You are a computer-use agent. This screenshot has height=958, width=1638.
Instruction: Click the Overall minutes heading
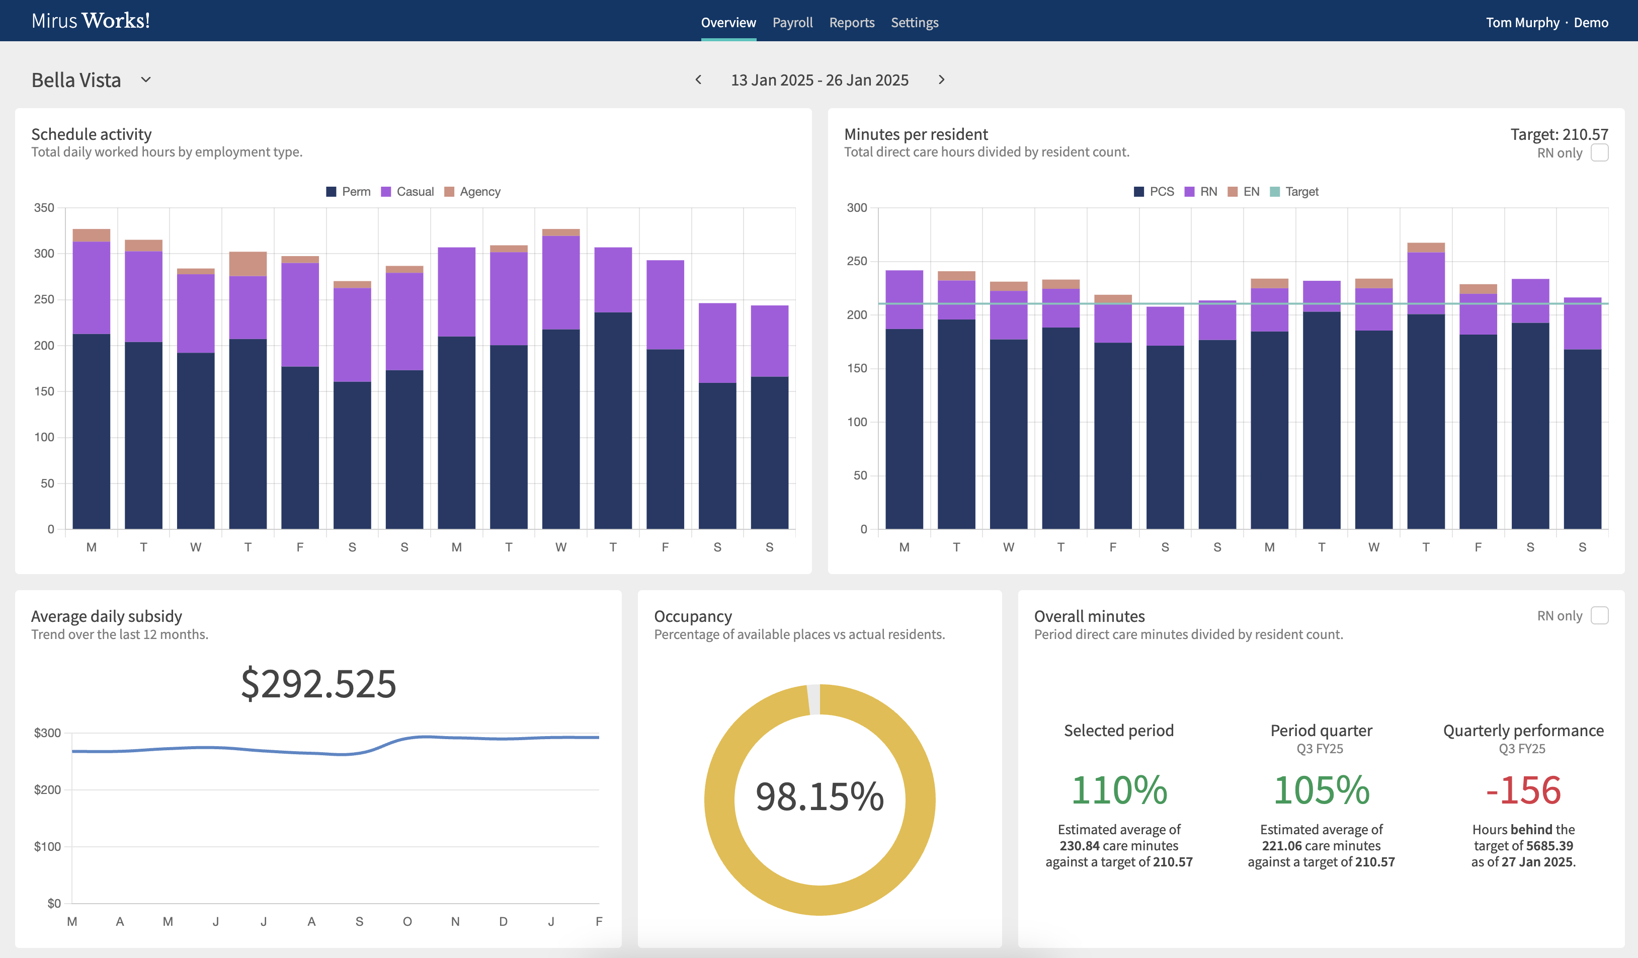point(1089,616)
